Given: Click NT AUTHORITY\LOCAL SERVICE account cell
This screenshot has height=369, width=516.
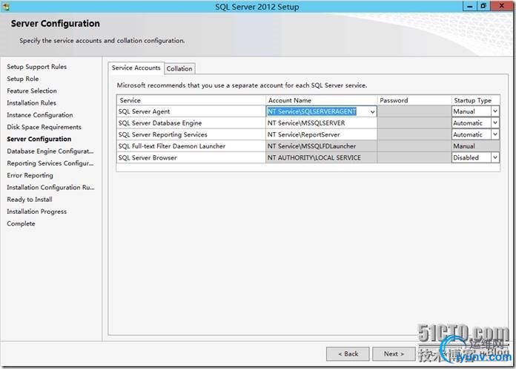Looking at the screenshot, I should [321, 157].
